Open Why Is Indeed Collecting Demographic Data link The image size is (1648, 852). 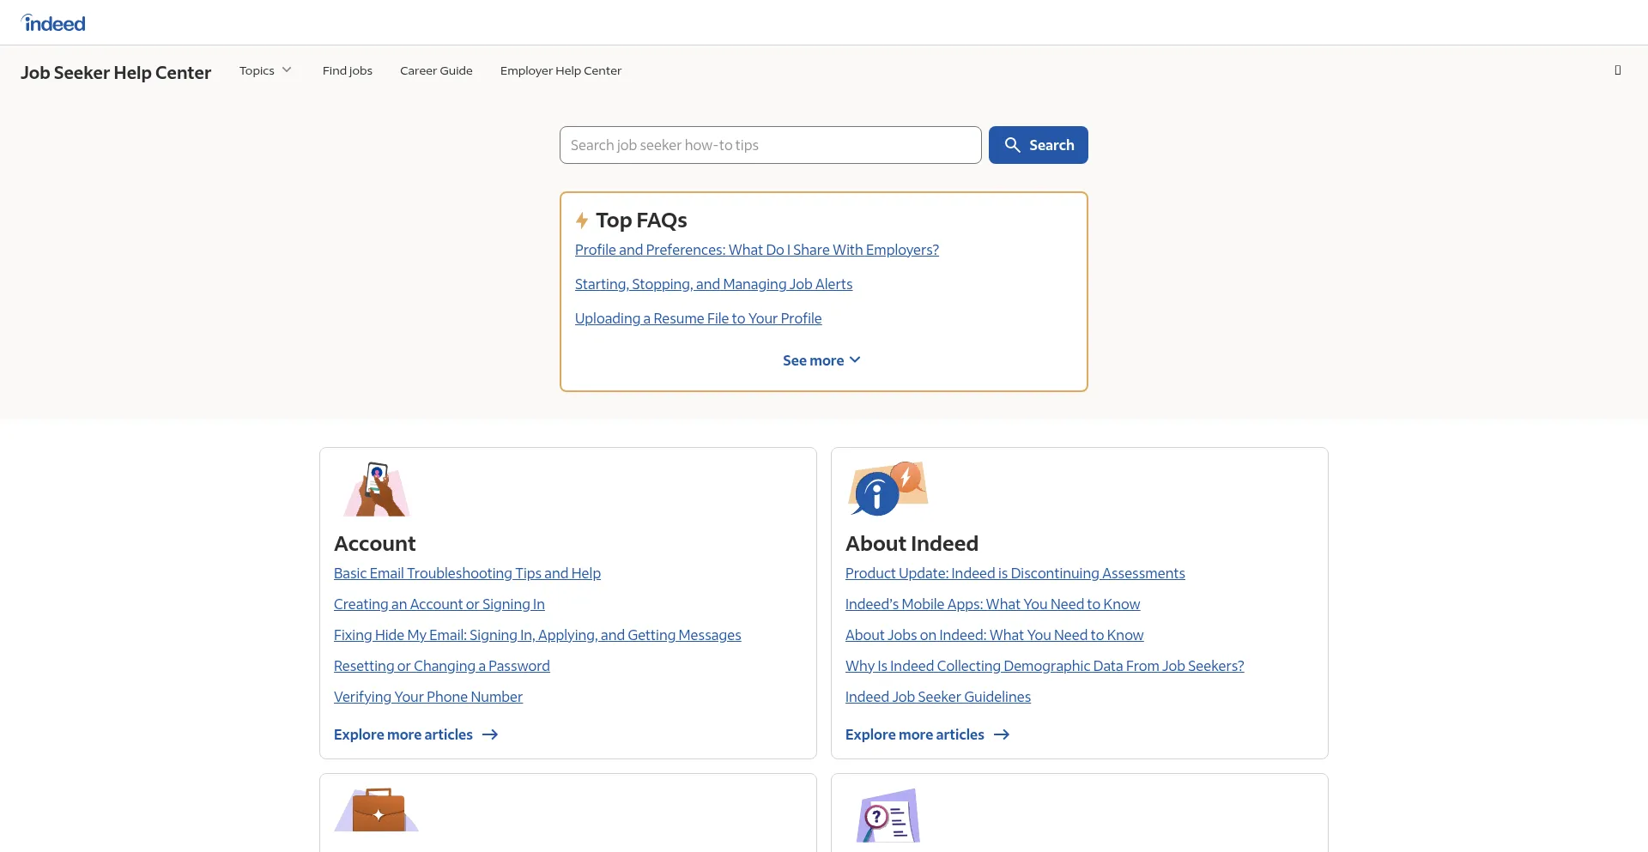pyautogui.click(x=1045, y=666)
